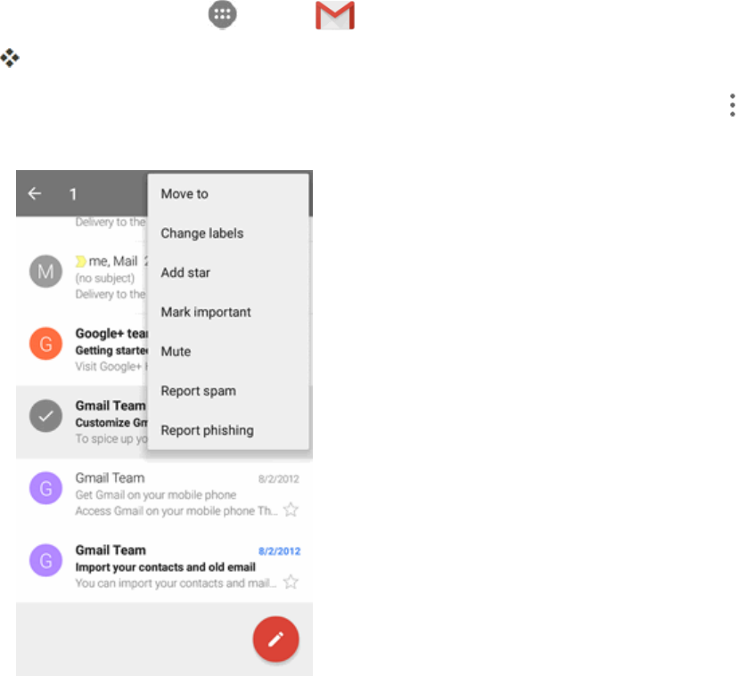Select Change labels menu option
Viewport: 738px width, 676px height.
[228, 233]
